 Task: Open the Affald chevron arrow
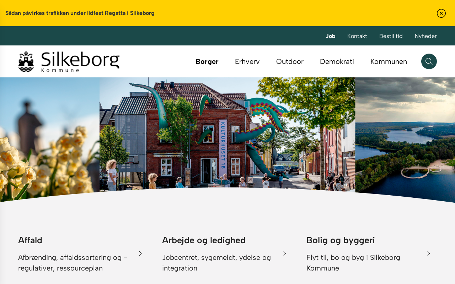140,253
